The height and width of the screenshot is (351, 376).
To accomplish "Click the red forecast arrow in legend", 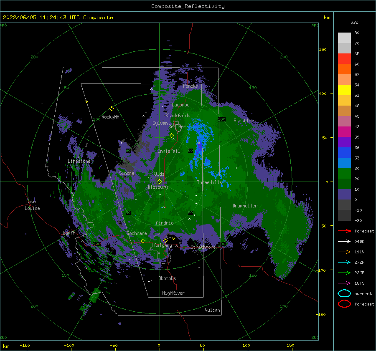I will pos(344,231).
